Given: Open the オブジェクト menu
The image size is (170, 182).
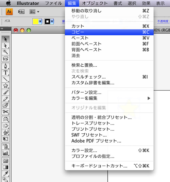Looking at the screenshot, I should [x=95, y=3].
